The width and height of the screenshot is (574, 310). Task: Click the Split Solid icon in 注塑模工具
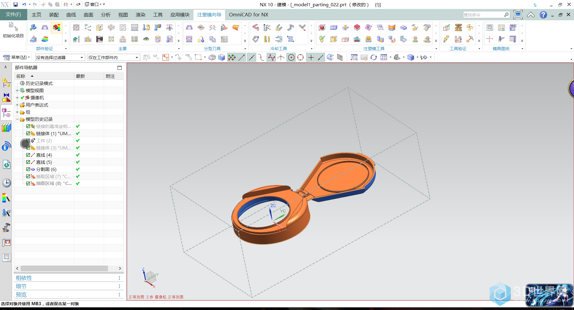coord(334,28)
